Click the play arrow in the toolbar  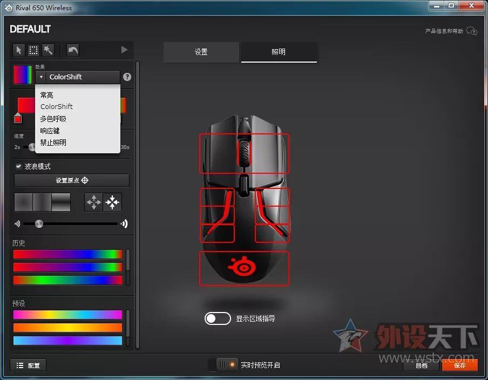point(124,50)
